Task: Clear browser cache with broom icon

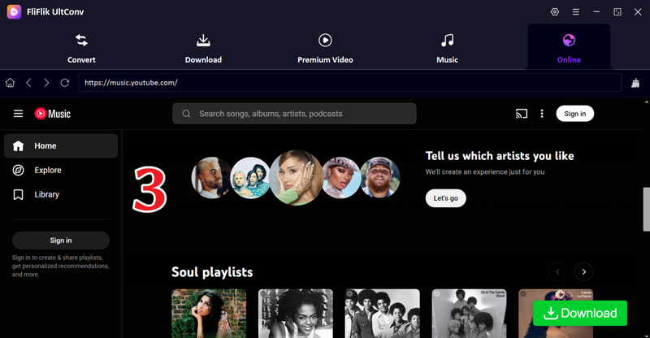Action: tap(635, 83)
